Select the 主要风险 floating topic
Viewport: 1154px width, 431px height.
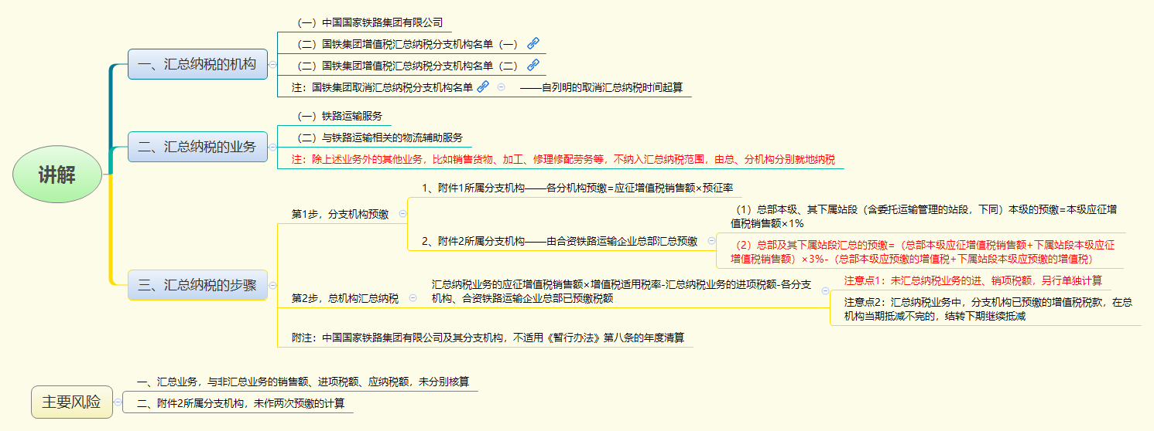[x=71, y=402]
